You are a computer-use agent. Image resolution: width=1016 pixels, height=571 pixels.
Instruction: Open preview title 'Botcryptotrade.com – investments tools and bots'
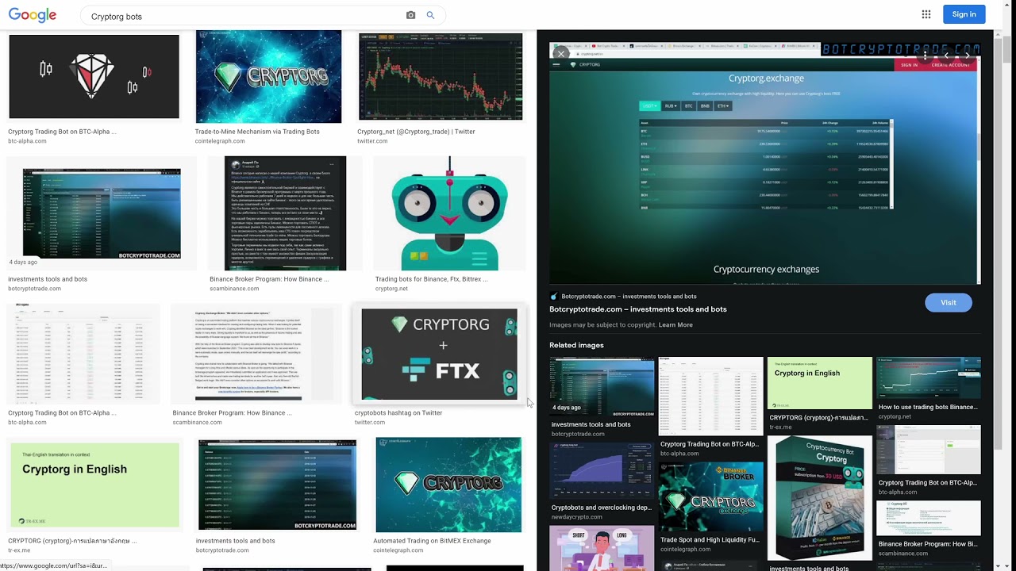pyautogui.click(x=638, y=309)
